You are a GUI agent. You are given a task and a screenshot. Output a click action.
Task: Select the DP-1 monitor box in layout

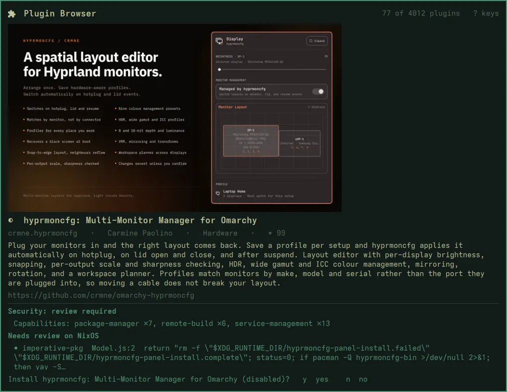click(251, 141)
